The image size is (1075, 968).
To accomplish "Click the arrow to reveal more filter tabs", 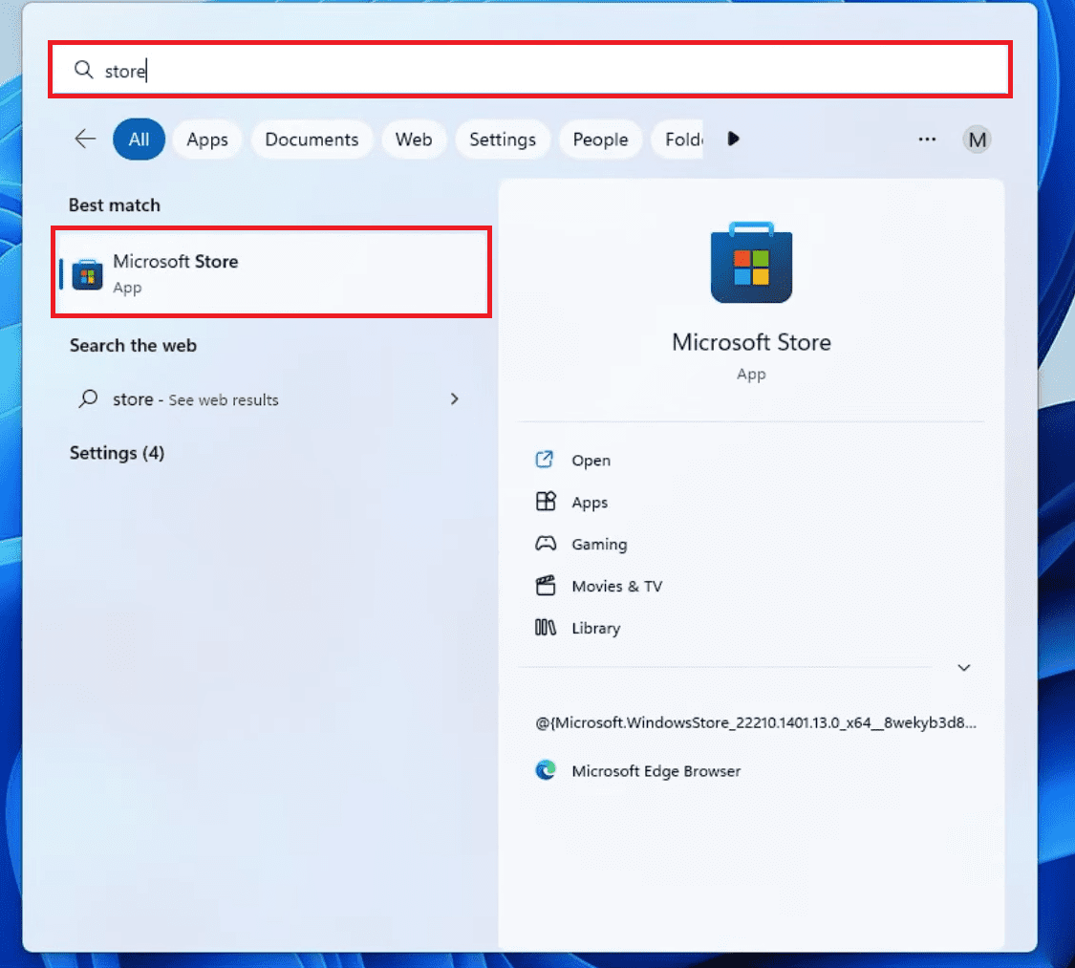I will point(732,139).
